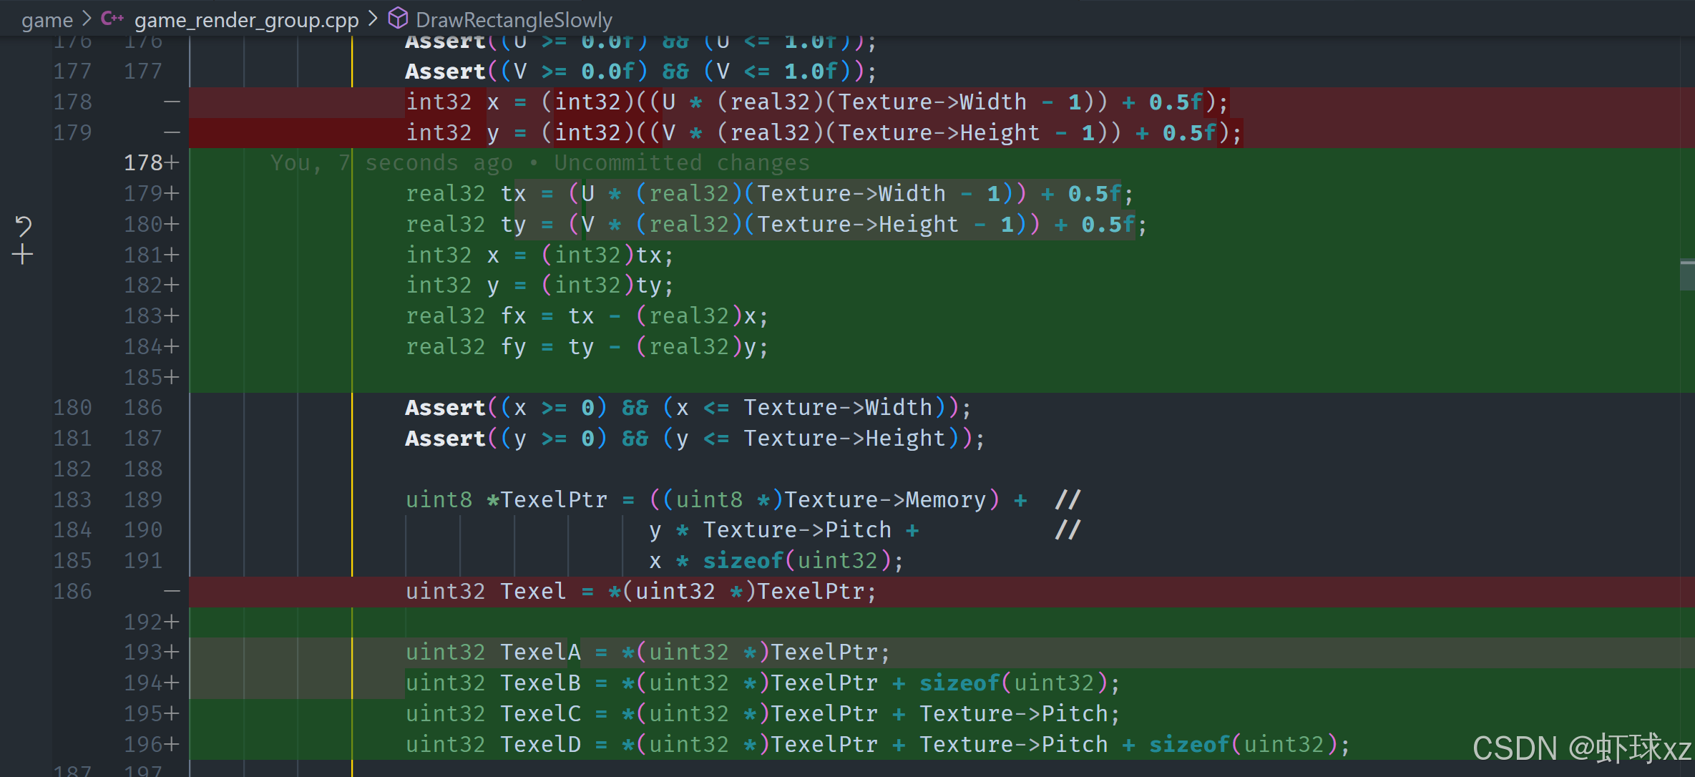This screenshot has width=1695, height=777.
Task: Click the Assert on y <= Texture->Height
Action: tap(695, 439)
